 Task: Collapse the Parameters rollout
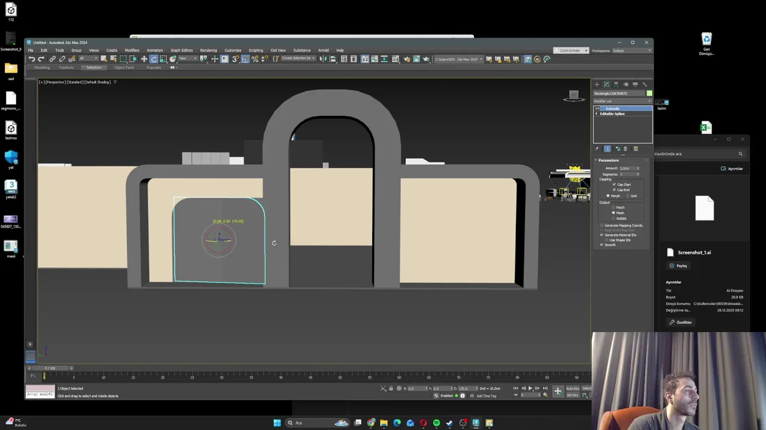609,160
